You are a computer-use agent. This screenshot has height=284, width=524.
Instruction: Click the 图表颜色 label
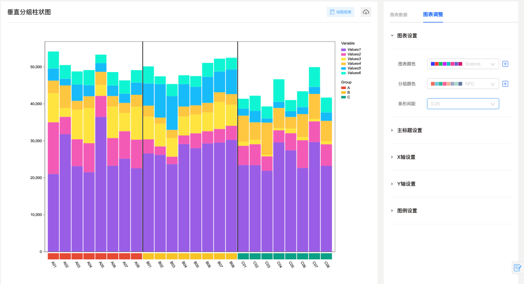coord(407,64)
